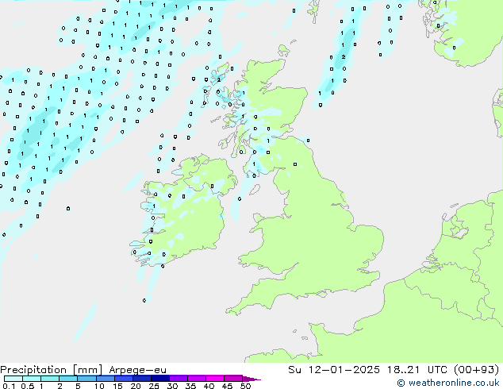Click the 15–20 mm royal blue legend swatch
503x389 pixels.
123,379
